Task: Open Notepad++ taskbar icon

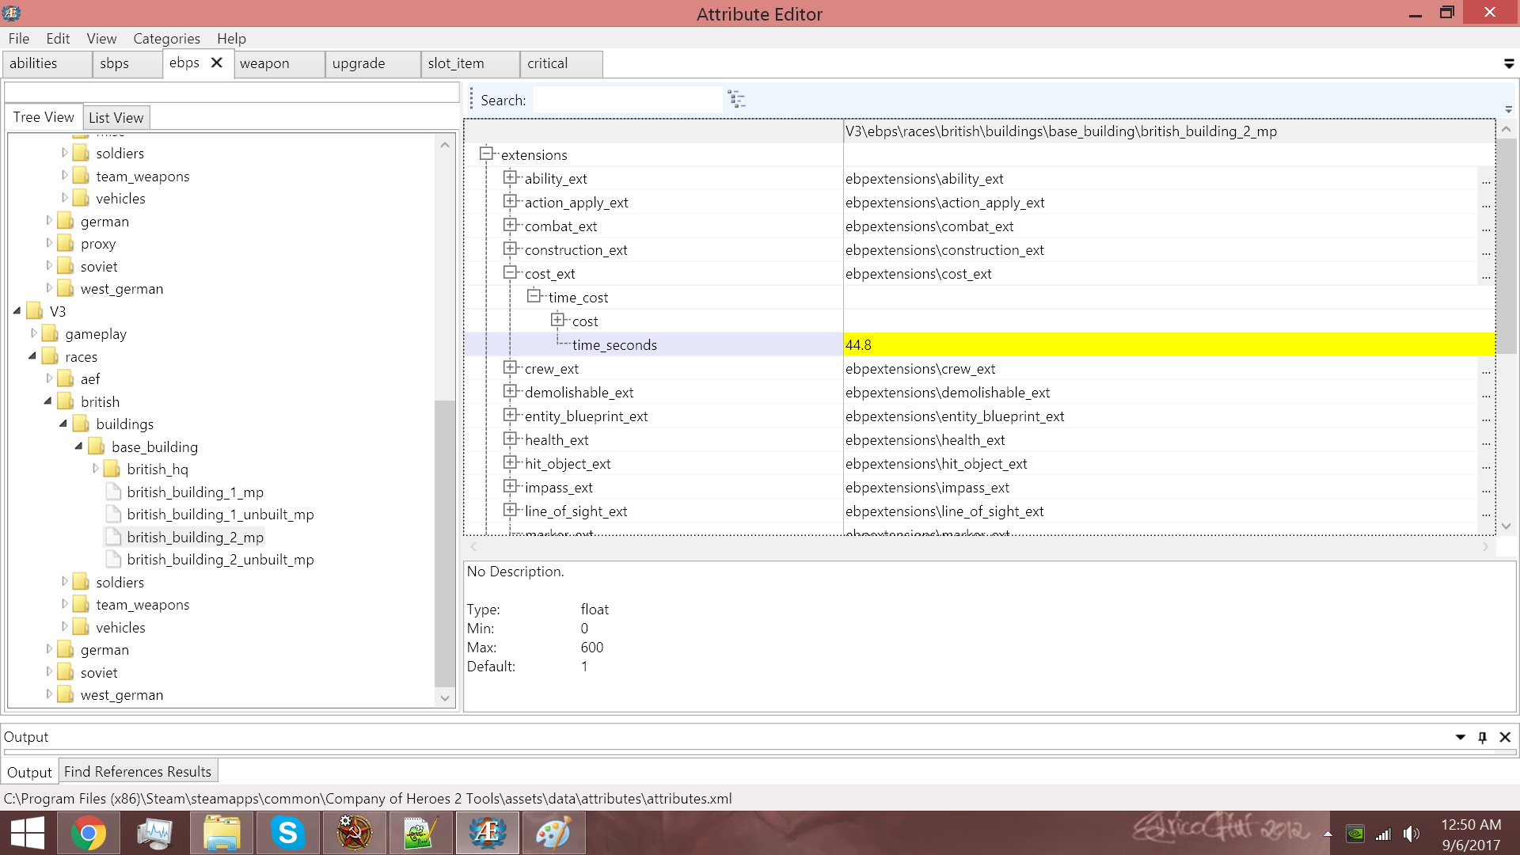Action: coord(420,833)
